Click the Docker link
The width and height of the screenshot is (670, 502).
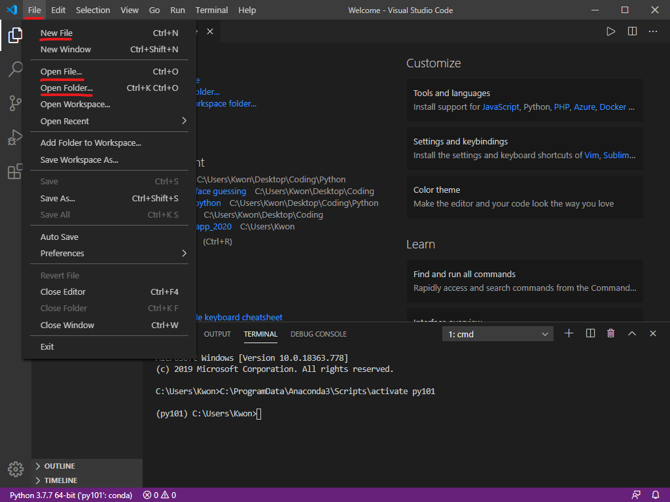612,107
